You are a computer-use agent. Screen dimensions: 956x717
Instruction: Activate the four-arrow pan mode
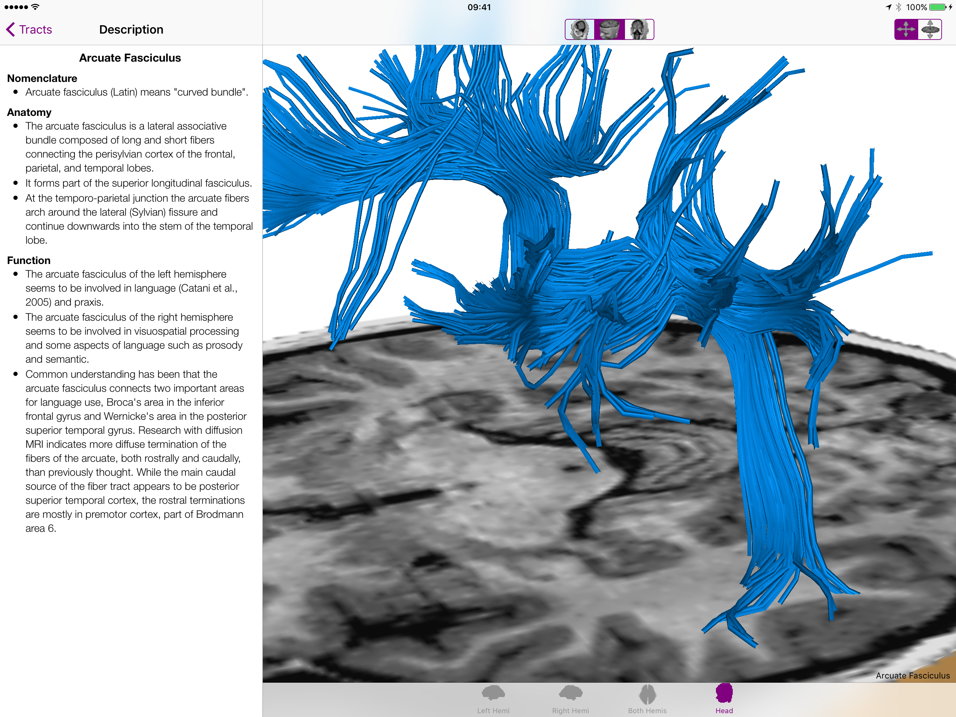click(906, 29)
